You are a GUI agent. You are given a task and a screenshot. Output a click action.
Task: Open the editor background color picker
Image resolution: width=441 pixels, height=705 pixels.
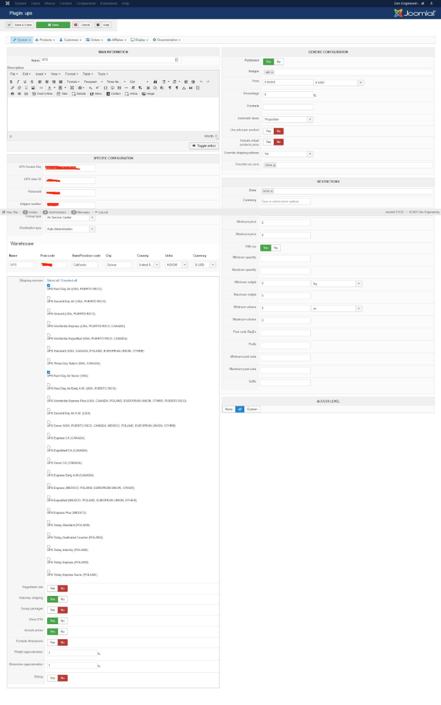(x=61, y=87)
